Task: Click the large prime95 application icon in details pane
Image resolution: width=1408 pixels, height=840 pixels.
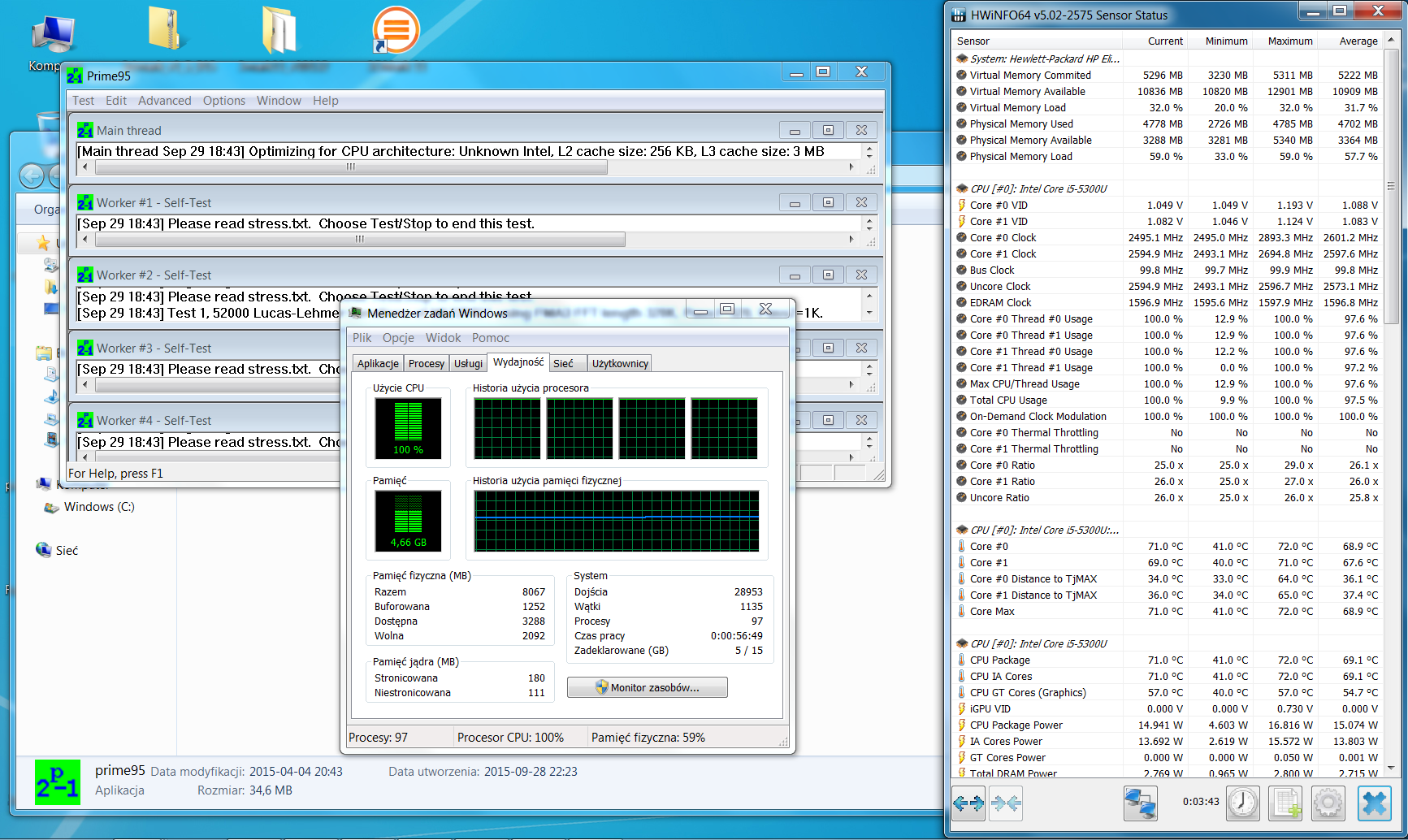Action: click(x=58, y=782)
